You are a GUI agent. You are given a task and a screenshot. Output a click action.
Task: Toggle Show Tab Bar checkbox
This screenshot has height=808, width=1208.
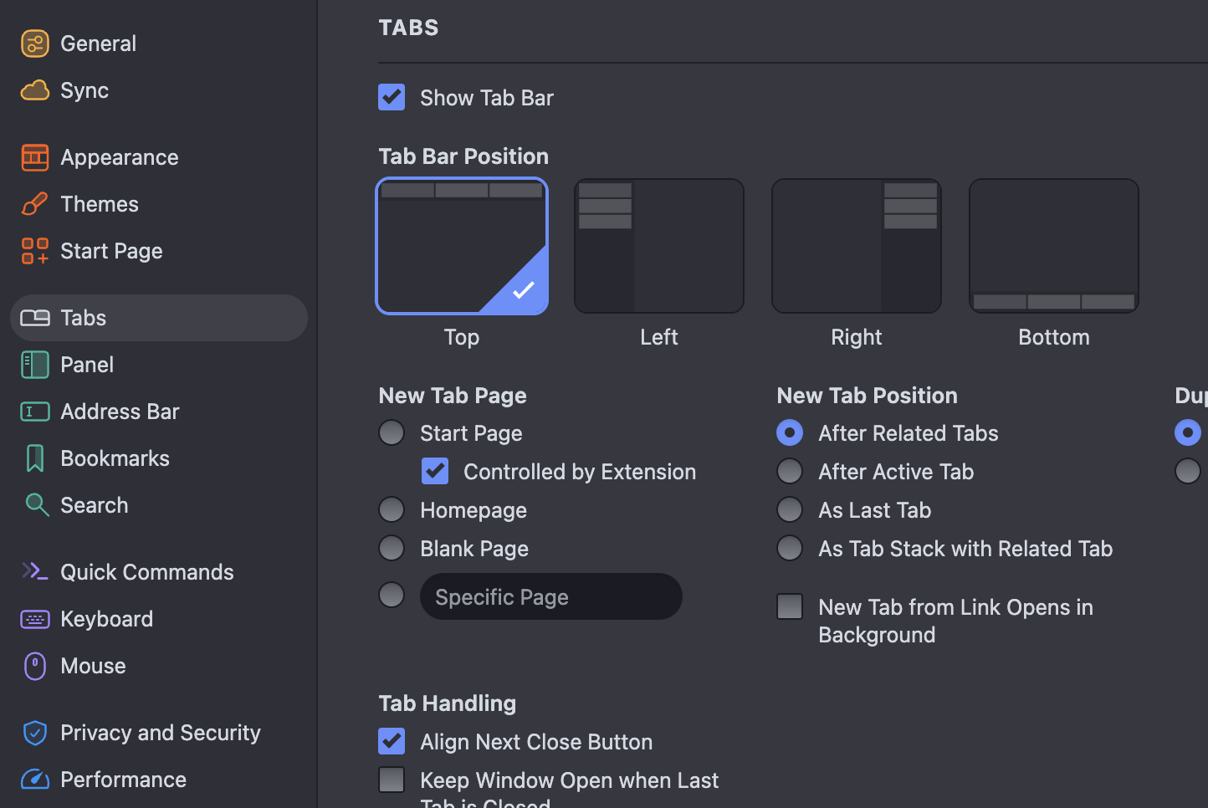coord(392,97)
